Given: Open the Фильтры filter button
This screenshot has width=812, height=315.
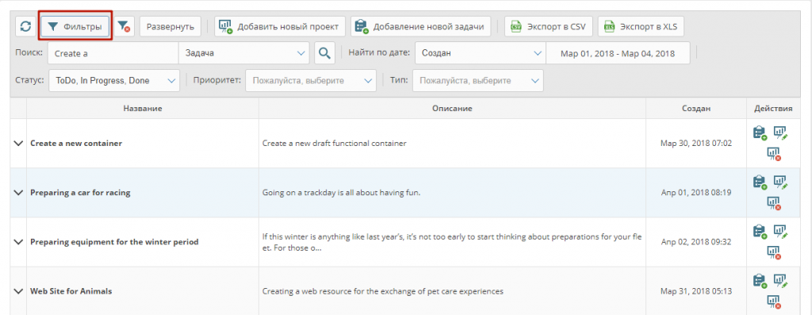Looking at the screenshot, I should [75, 26].
